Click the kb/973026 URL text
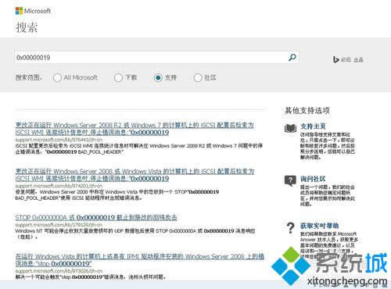Screen dimensions: 391x289 (59, 271)
